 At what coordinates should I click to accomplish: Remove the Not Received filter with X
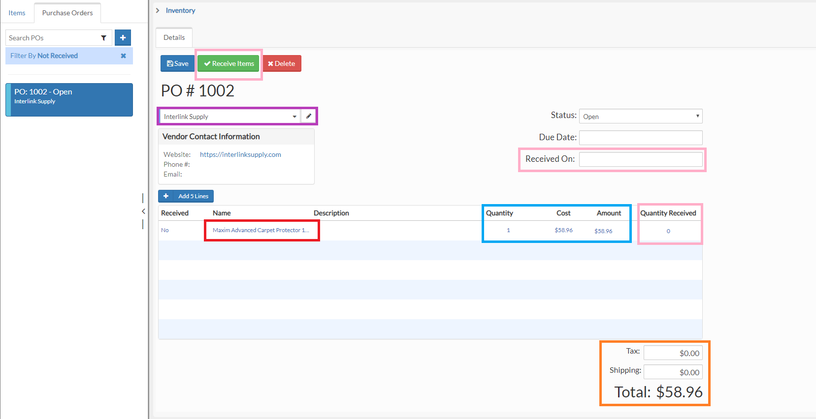click(123, 56)
